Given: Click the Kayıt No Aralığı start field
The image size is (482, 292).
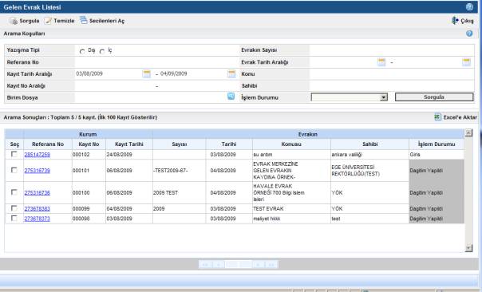Looking at the screenshot, I should click(115, 85).
